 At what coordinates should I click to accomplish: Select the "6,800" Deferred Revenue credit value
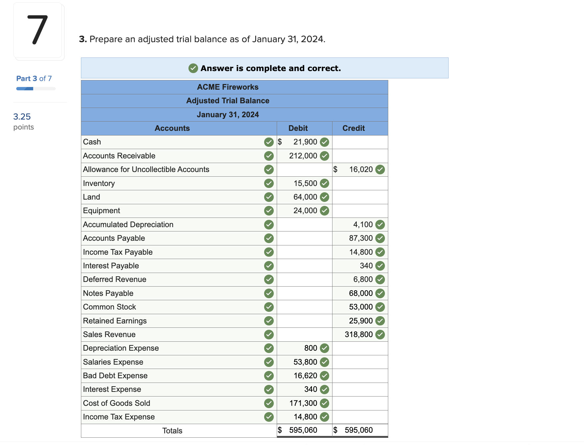click(x=363, y=280)
